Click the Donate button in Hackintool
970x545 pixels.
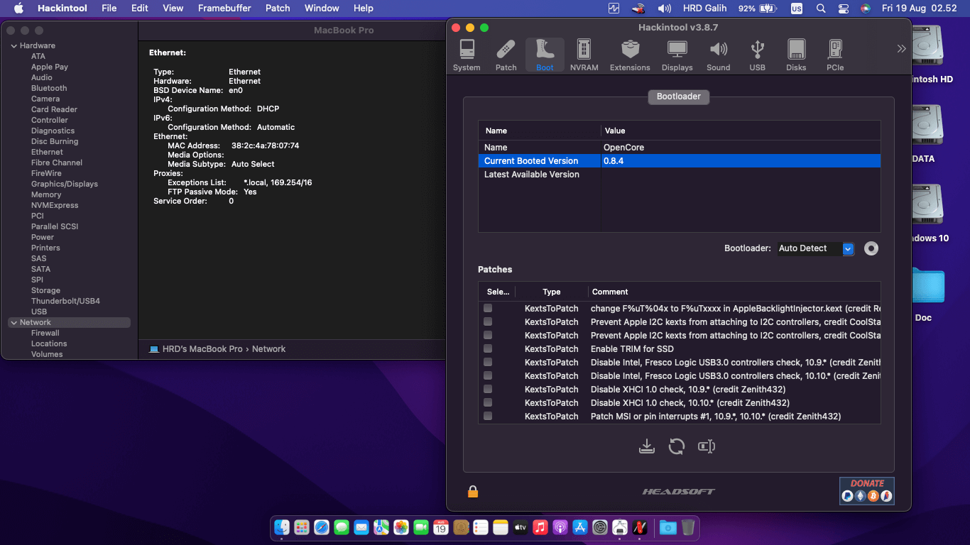(867, 490)
